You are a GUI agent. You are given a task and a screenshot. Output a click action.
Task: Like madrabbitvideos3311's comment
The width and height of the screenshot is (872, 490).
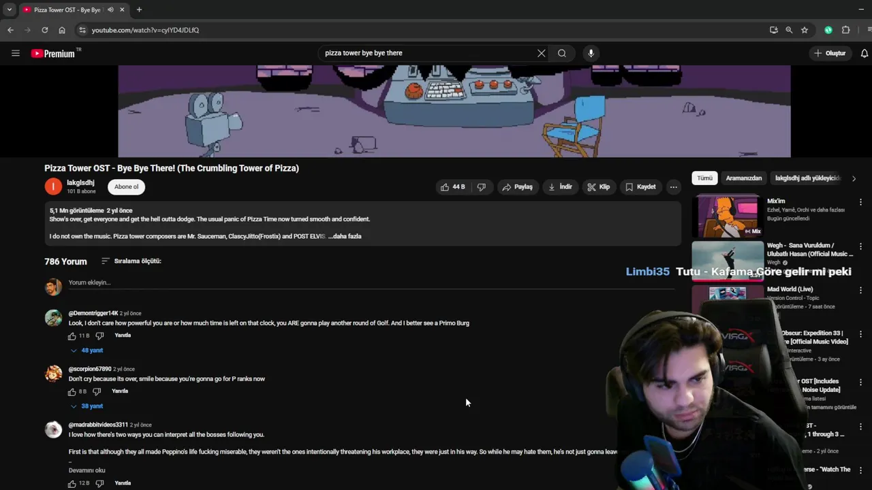72,483
